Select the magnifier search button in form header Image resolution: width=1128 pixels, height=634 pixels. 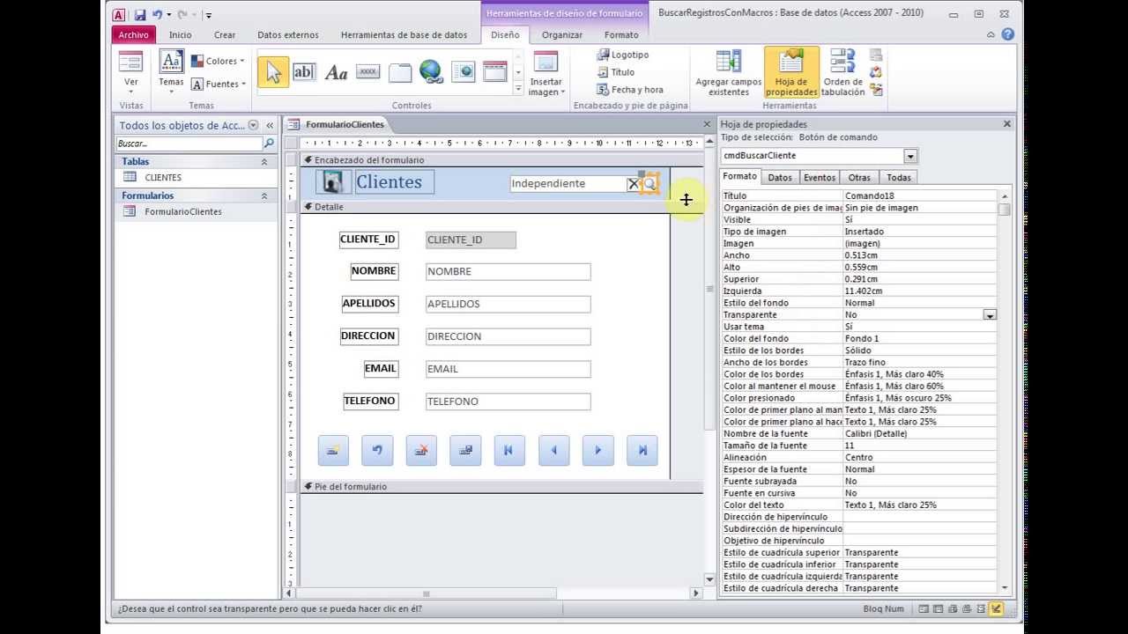pyautogui.click(x=649, y=184)
